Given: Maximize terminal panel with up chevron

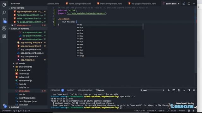Looking at the screenshot, I should (x=184, y=90).
